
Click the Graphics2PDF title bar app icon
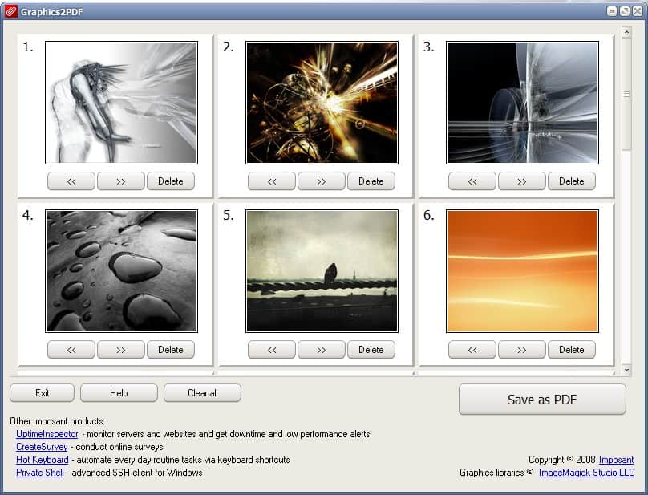(x=11, y=11)
